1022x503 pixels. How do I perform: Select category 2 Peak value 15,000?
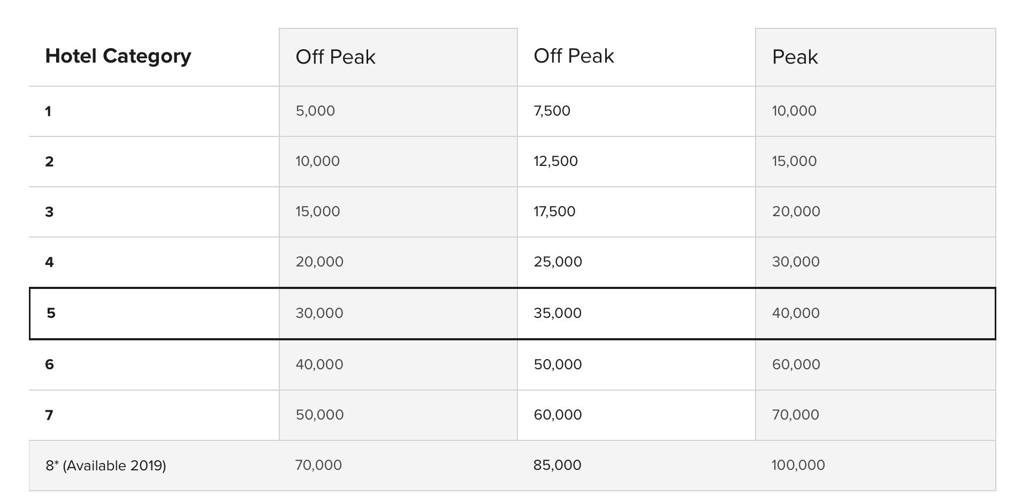pos(794,161)
